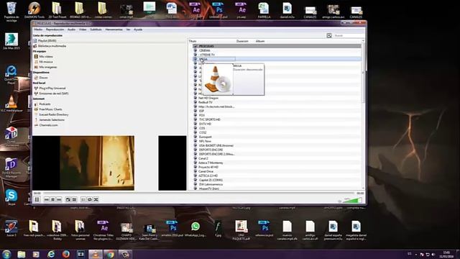Mute audio via the speaker icon
460x259 pixels.
340,201
